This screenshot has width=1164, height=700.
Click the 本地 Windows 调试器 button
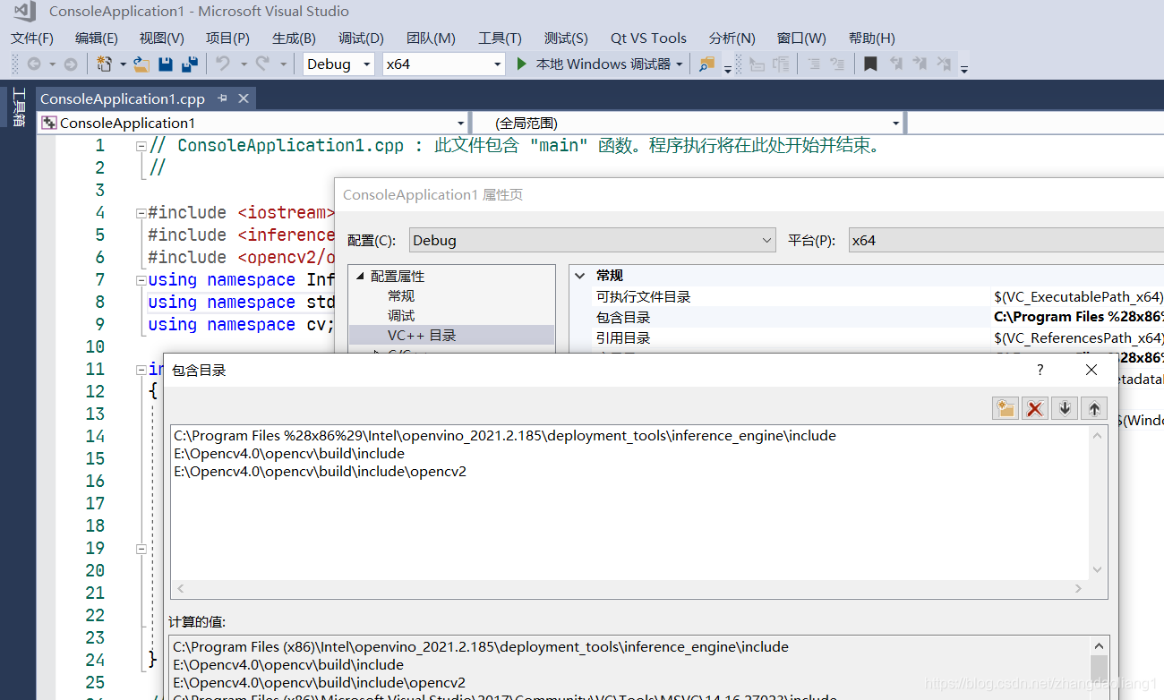point(603,64)
